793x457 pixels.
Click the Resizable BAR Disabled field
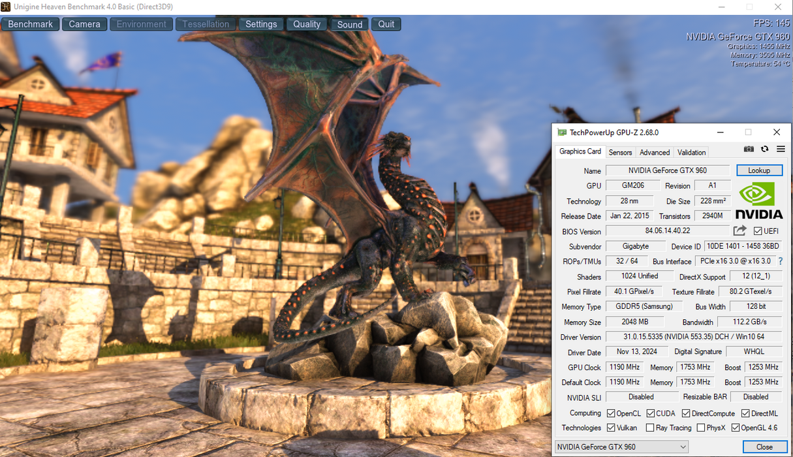[756, 397]
